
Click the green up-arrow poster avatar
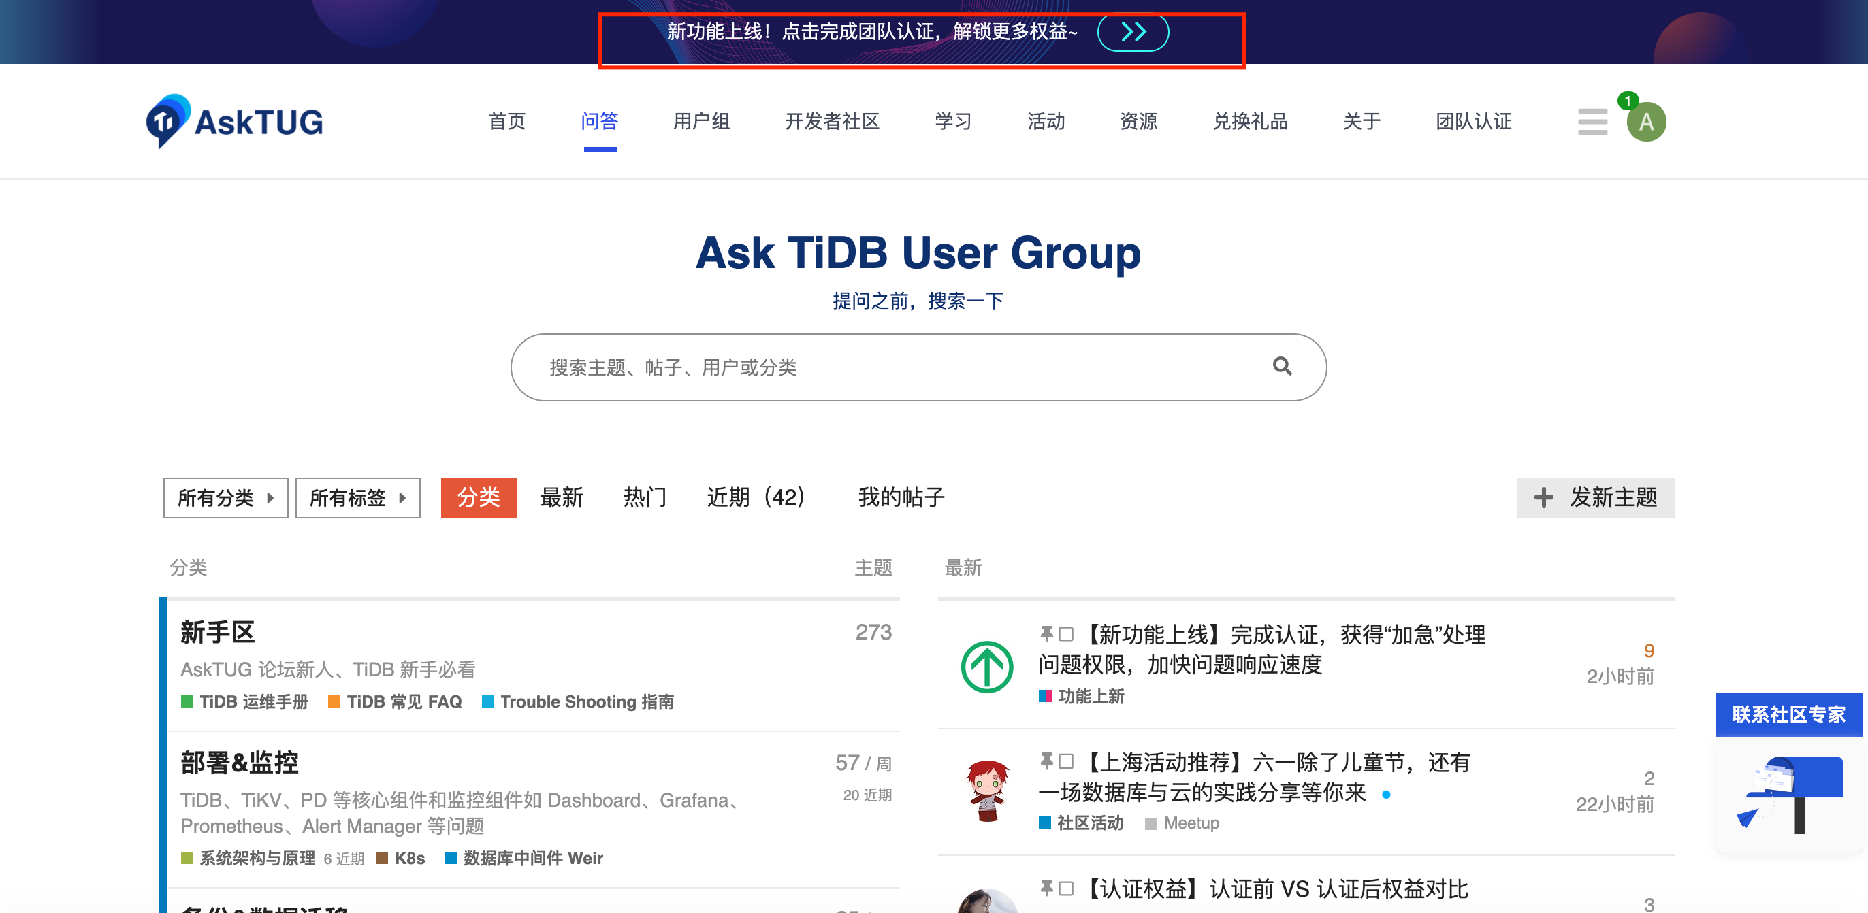[986, 666]
